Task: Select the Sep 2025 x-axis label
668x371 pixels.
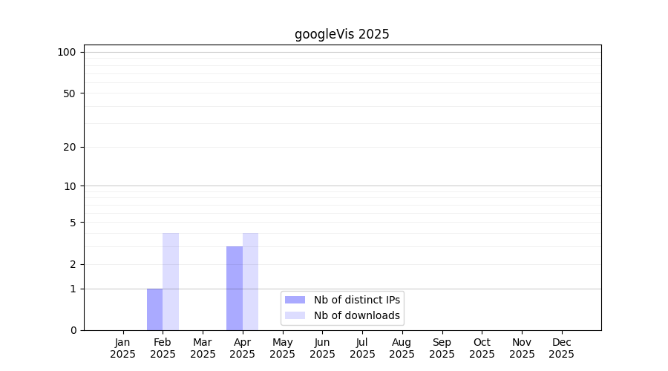Action: [442, 348]
